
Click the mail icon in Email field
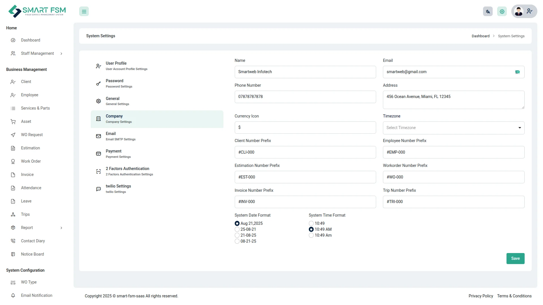pos(517,72)
